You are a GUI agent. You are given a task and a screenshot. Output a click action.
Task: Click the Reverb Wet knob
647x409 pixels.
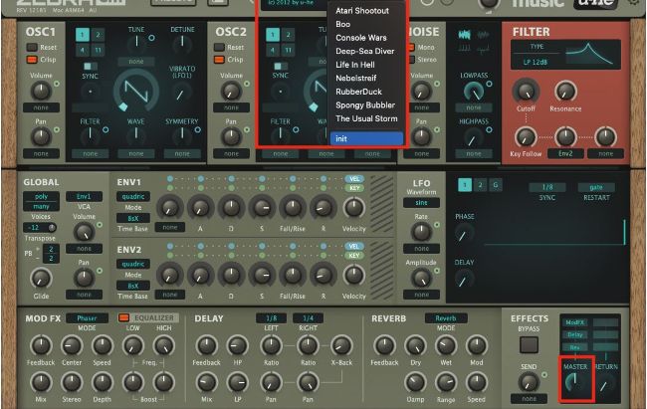tap(446, 346)
